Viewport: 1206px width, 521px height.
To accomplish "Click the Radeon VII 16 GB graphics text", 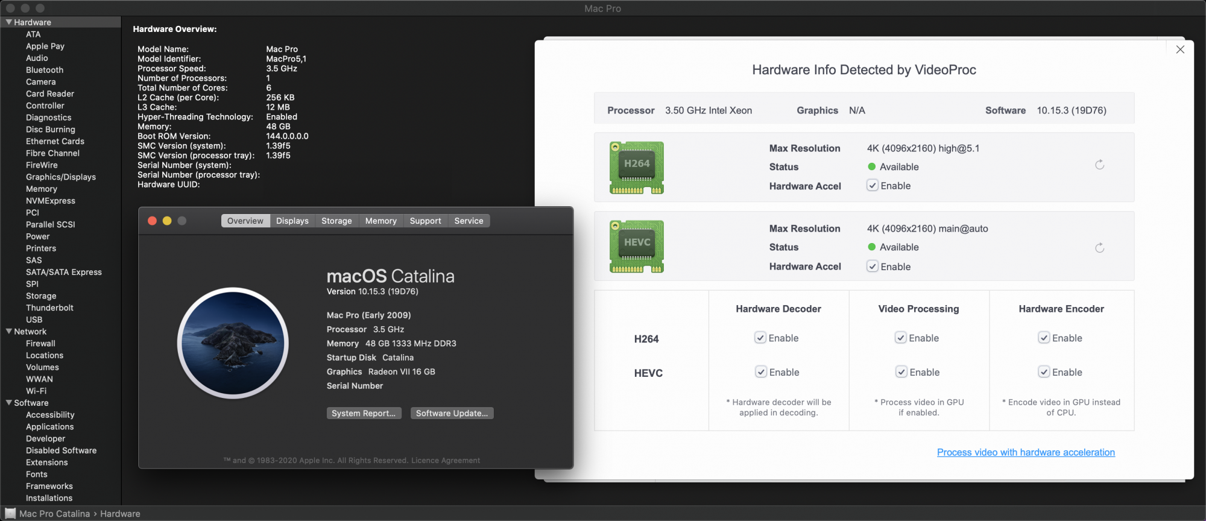I will click(402, 371).
